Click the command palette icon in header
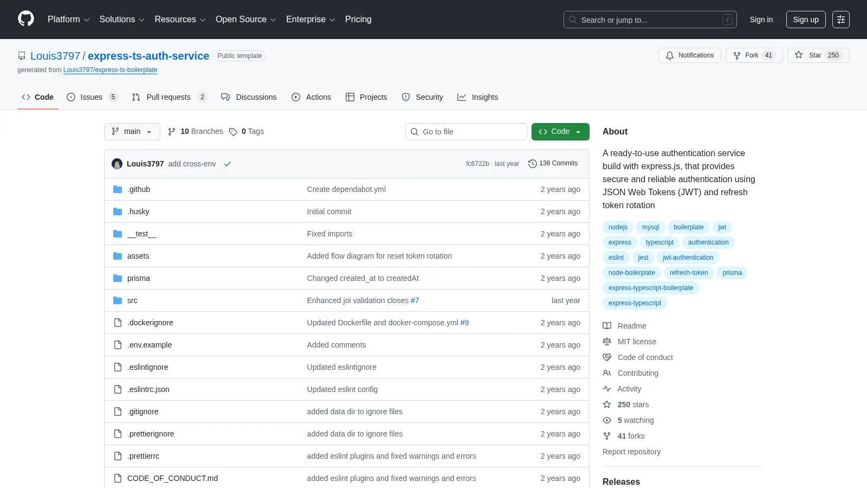The height and width of the screenshot is (488, 867). click(841, 20)
